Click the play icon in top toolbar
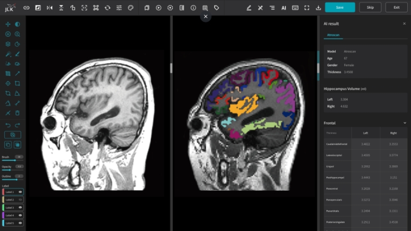This screenshot has height=231, width=411. pos(158,8)
